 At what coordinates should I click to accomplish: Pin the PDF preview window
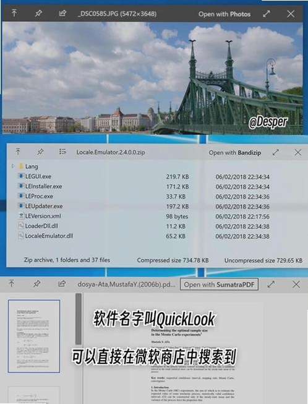tap(36, 284)
